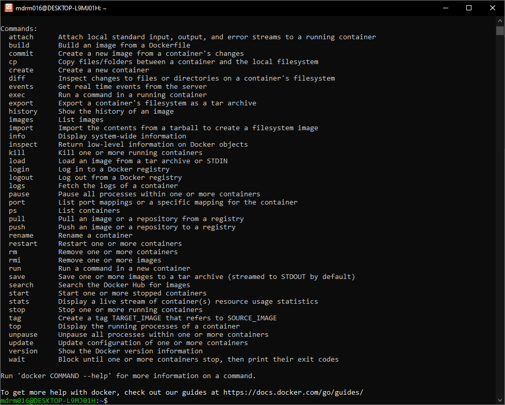505x405 pixels.
Task: Click the 'ps' command name
Action: [13, 211]
